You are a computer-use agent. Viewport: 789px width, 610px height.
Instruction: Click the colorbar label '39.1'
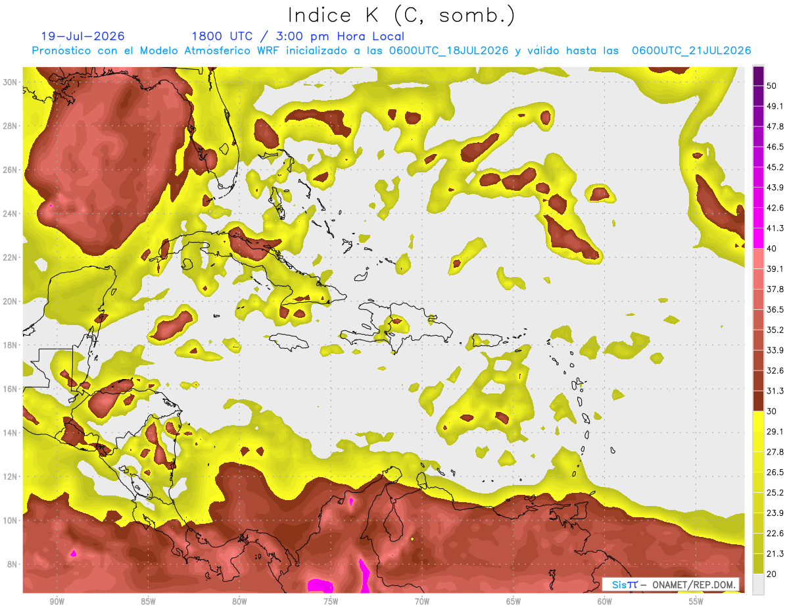[775, 268]
